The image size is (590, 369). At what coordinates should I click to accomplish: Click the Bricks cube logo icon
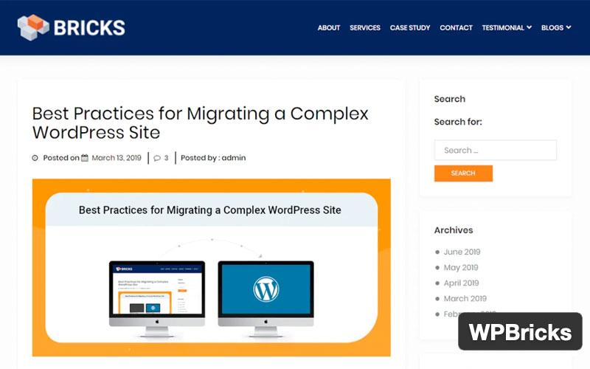point(33,27)
